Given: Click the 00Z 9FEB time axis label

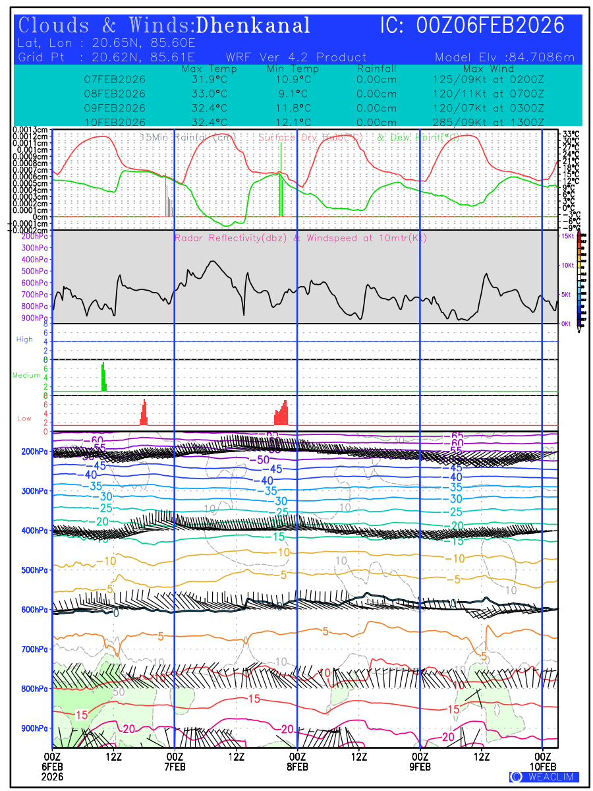Looking at the screenshot, I should [x=420, y=761].
